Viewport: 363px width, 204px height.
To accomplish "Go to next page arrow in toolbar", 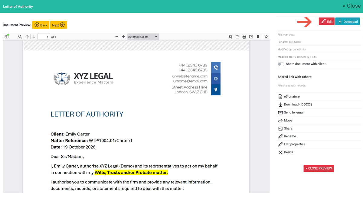I will click(x=34, y=37).
